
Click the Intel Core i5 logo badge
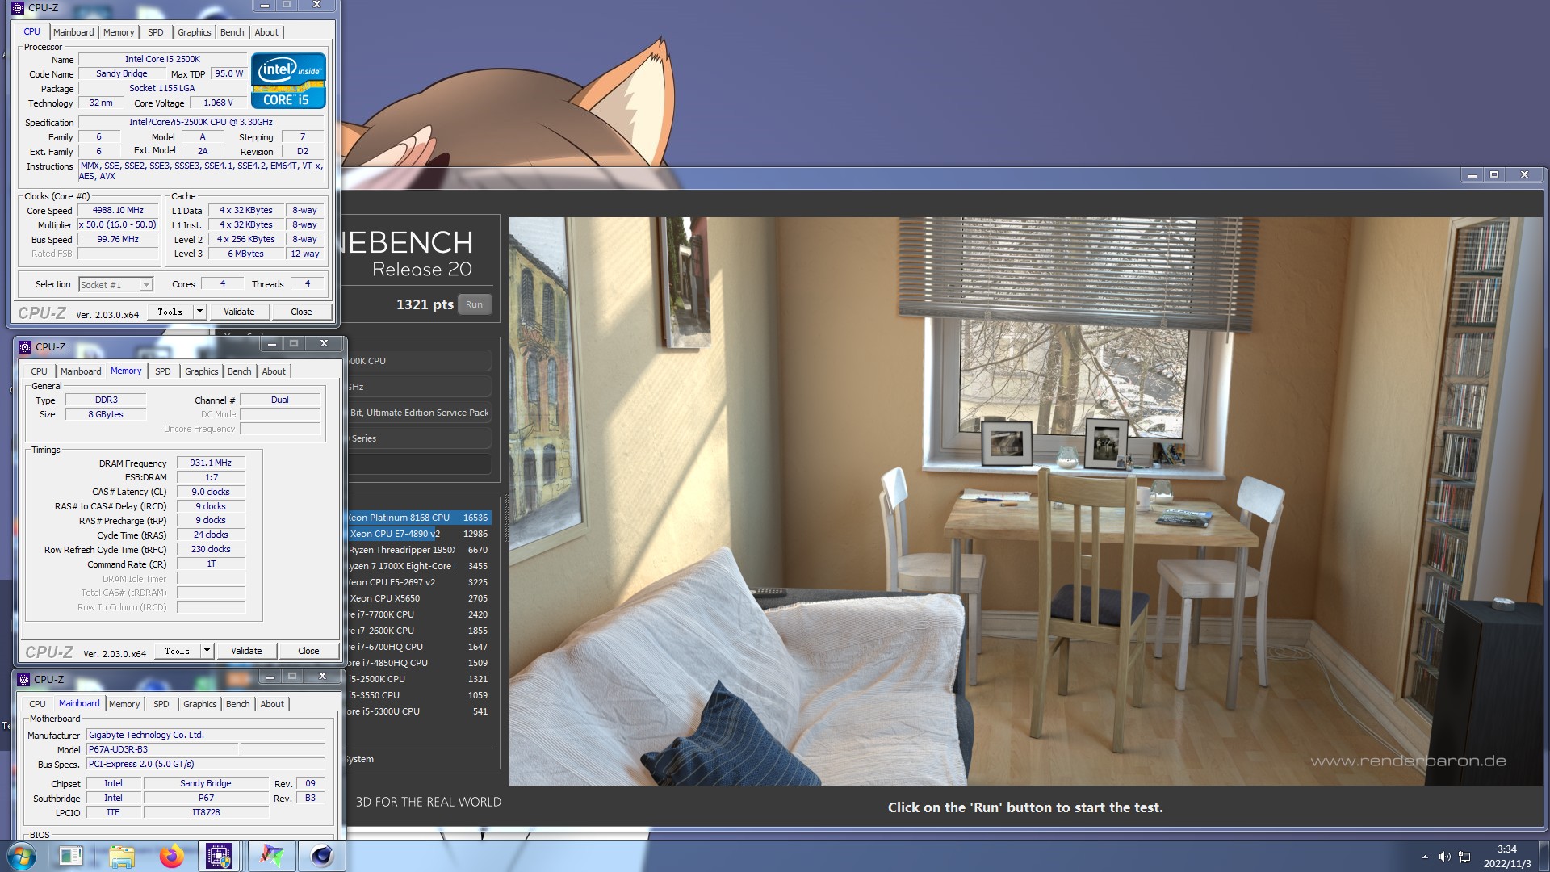pos(288,80)
